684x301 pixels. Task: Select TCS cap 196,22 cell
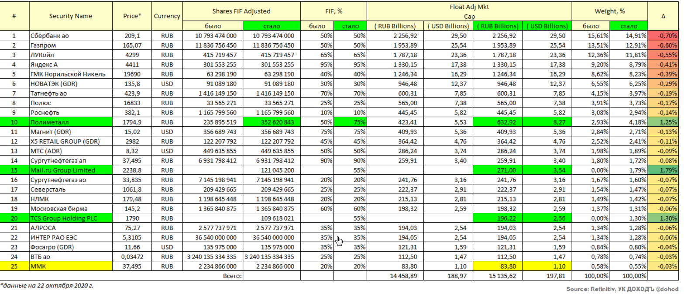tap(498, 218)
